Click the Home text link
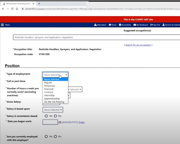 [x=114, y=25]
